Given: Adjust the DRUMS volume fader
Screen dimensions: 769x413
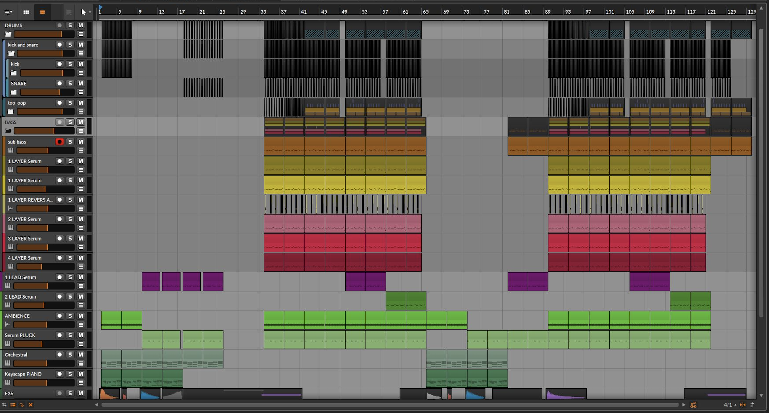Looking at the screenshot, I should click(x=44, y=34).
